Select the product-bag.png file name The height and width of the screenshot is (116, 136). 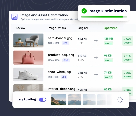(61, 55)
